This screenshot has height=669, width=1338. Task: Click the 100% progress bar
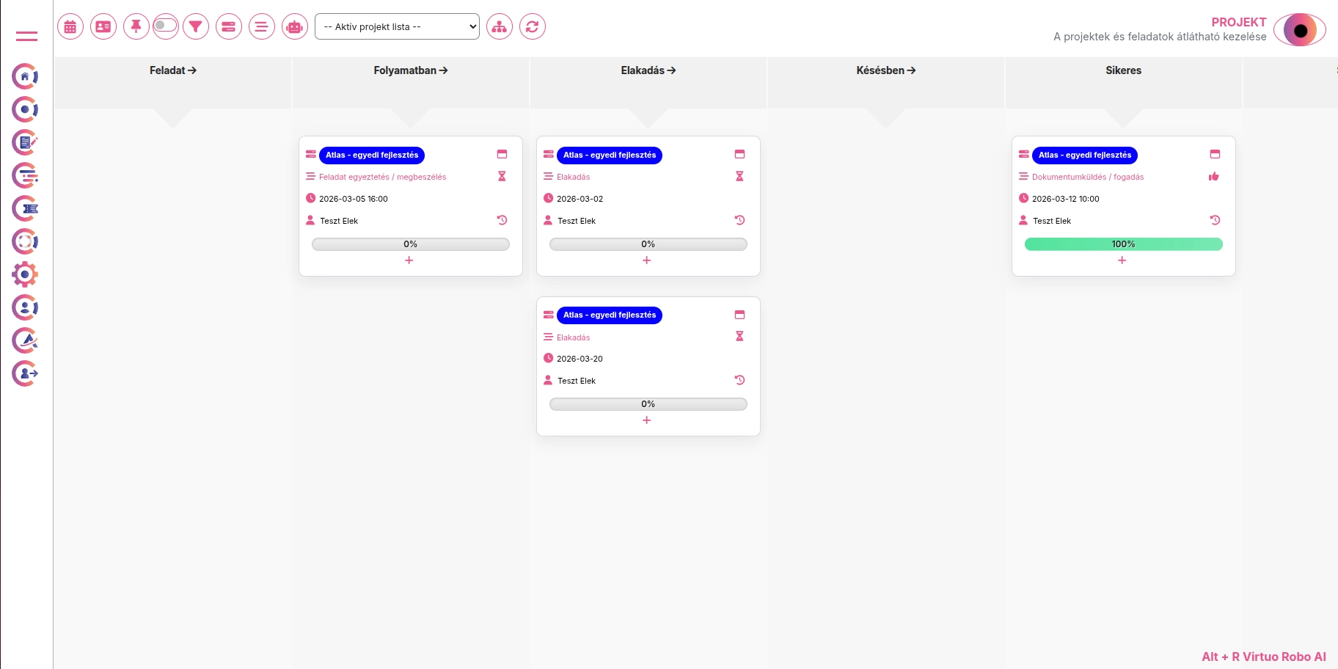click(x=1123, y=244)
